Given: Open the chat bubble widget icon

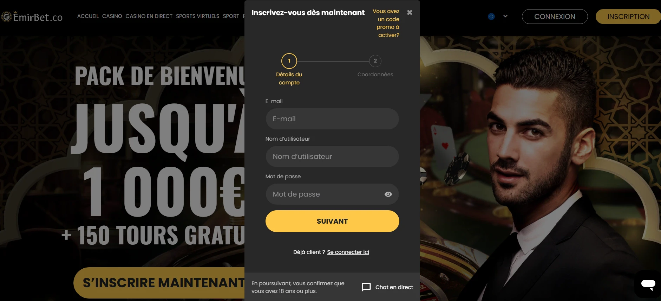Looking at the screenshot, I should tap(648, 284).
